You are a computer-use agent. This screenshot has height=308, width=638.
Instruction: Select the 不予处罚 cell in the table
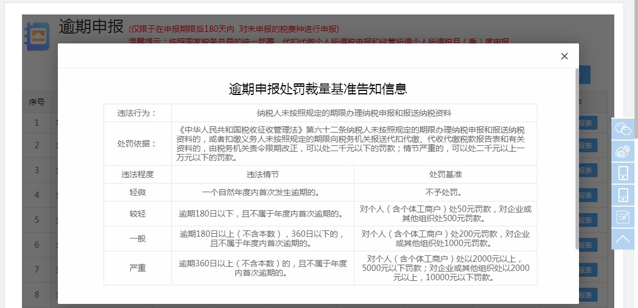pos(445,192)
